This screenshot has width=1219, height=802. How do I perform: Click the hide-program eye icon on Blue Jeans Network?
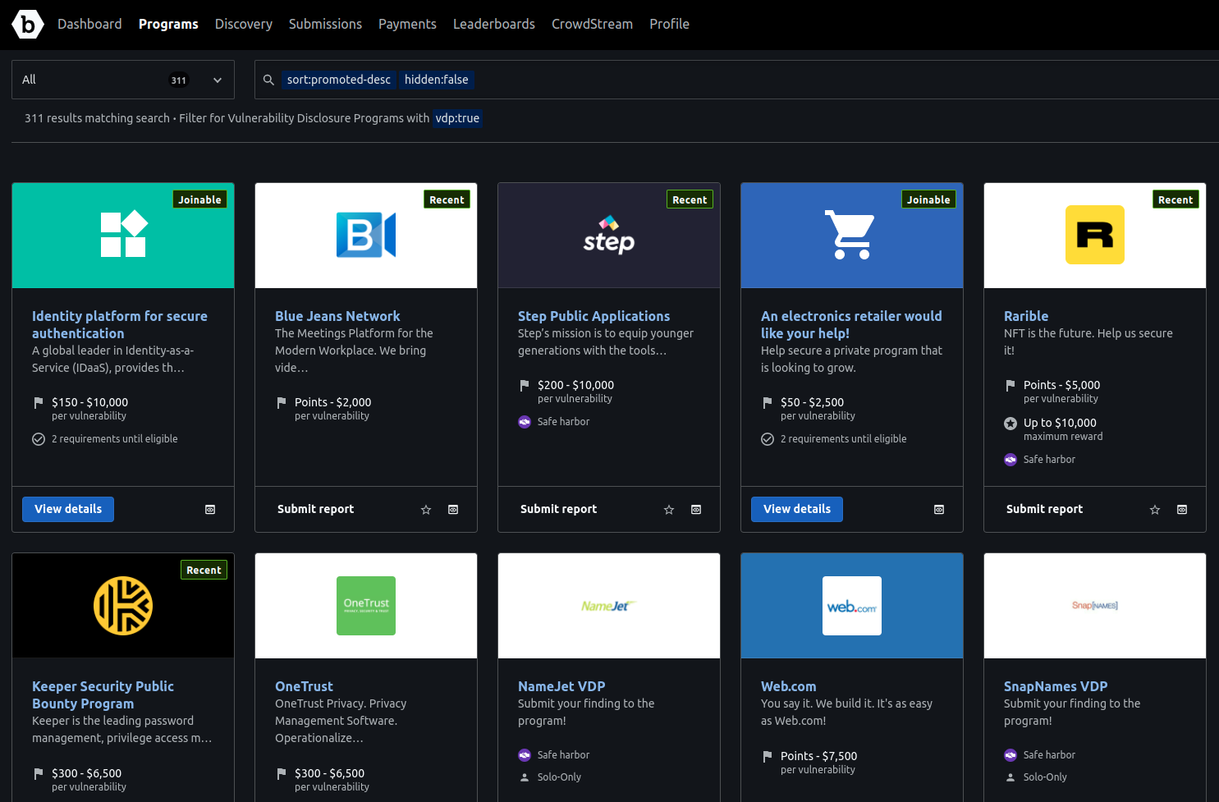[x=452, y=509]
